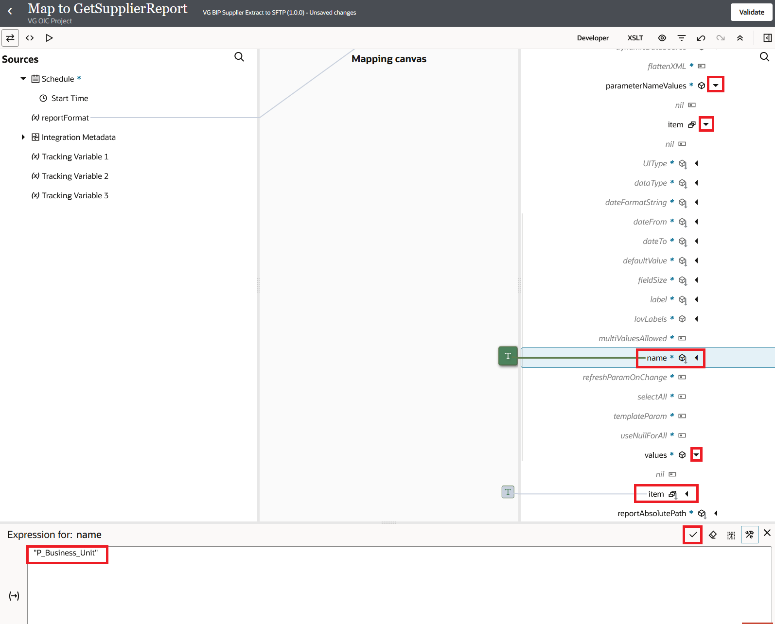Run the mapper test play icon
The image size is (775, 624).
coord(49,38)
